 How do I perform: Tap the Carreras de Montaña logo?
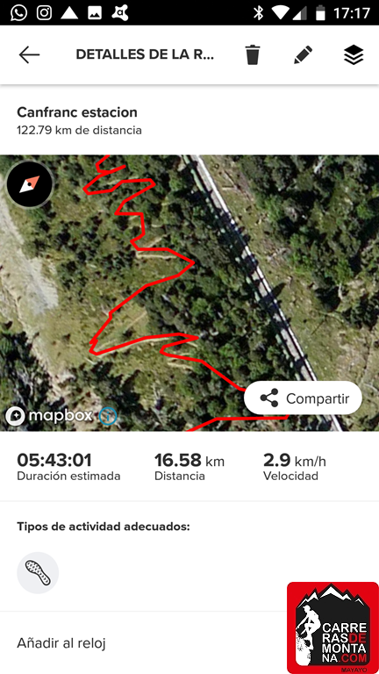coord(333,627)
